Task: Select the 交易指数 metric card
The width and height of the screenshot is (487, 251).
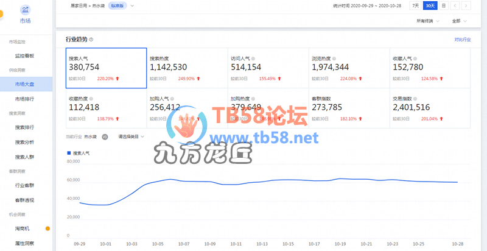Action: tap(430, 108)
